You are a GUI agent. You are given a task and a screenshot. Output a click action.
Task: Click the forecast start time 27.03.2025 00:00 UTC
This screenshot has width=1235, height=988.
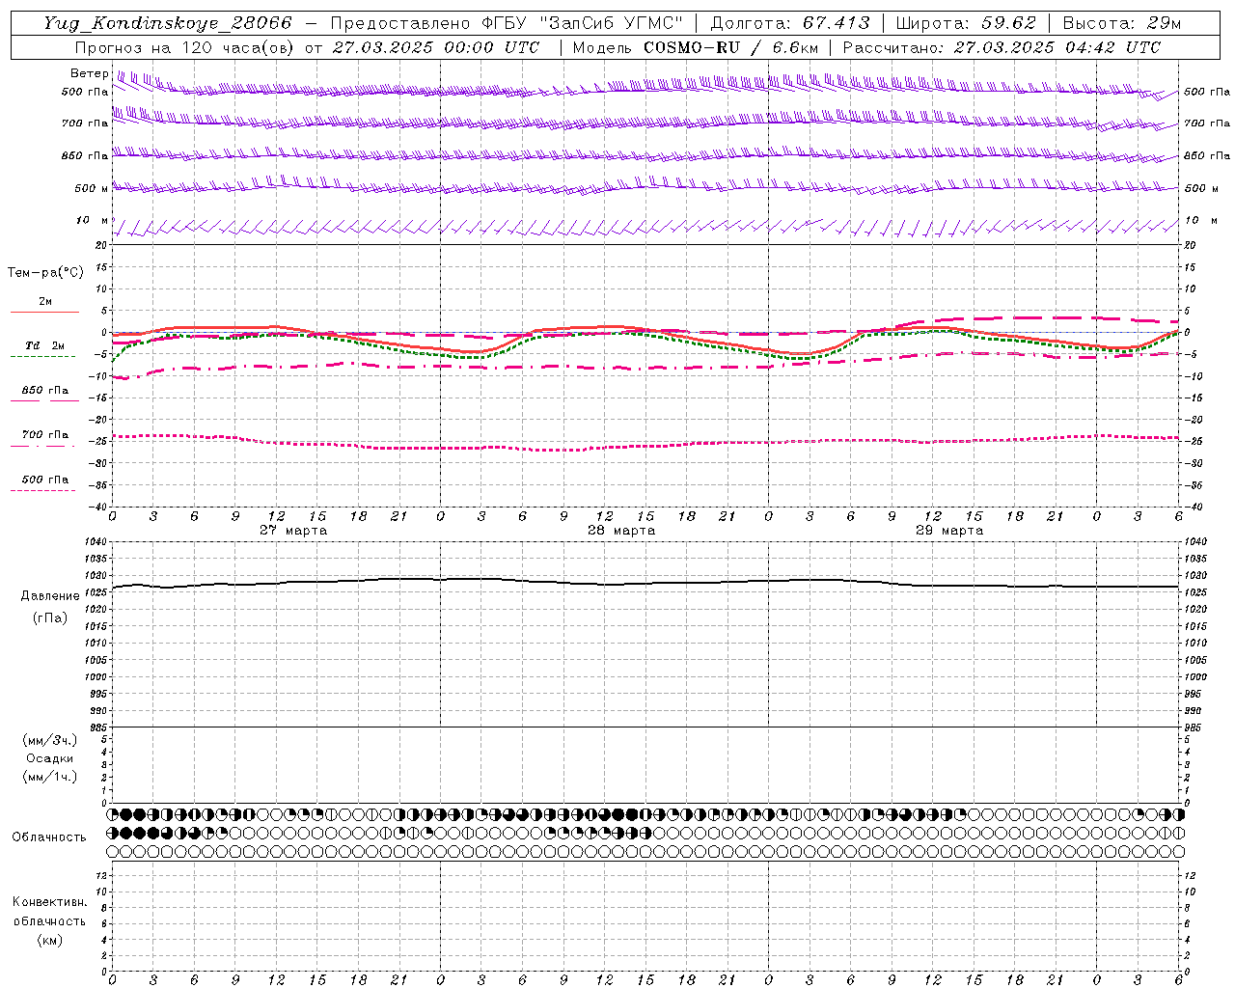click(x=436, y=47)
